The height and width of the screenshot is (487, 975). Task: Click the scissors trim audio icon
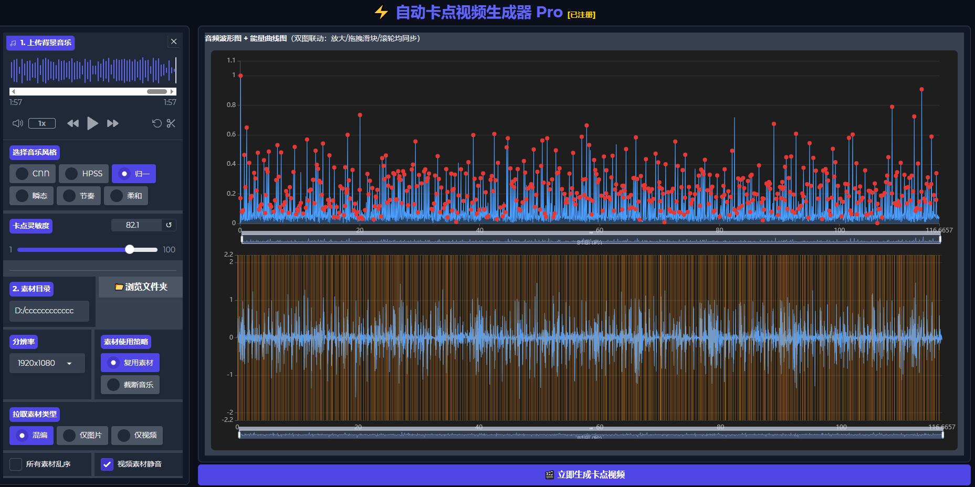click(x=171, y=123)
